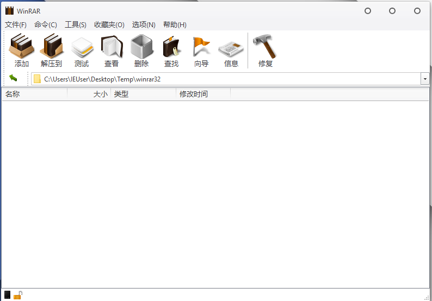Open the 文件(F) menu

16,25
